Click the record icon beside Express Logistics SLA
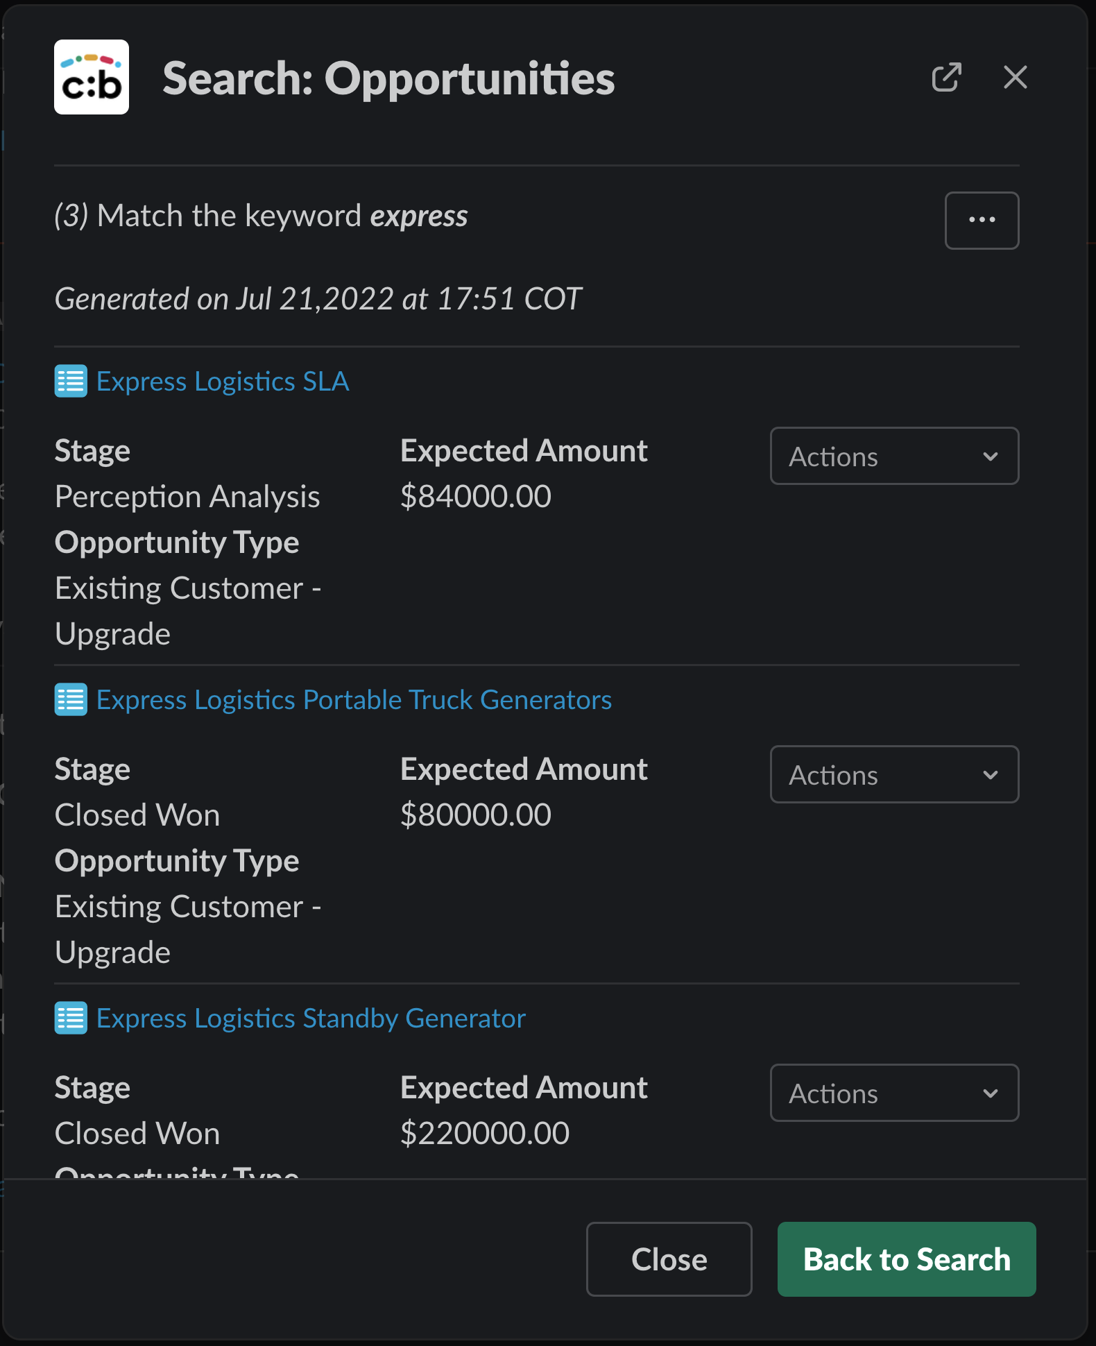 click(71, 381)
